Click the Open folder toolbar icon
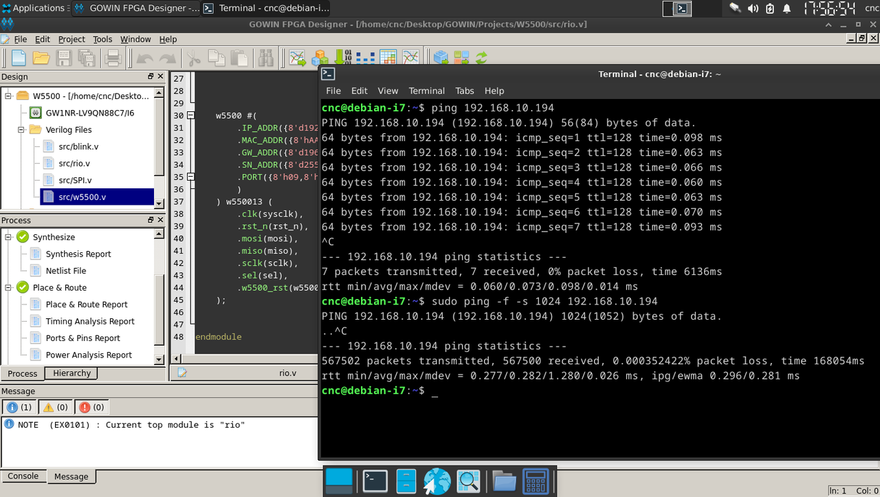 (x=41, y=58)
